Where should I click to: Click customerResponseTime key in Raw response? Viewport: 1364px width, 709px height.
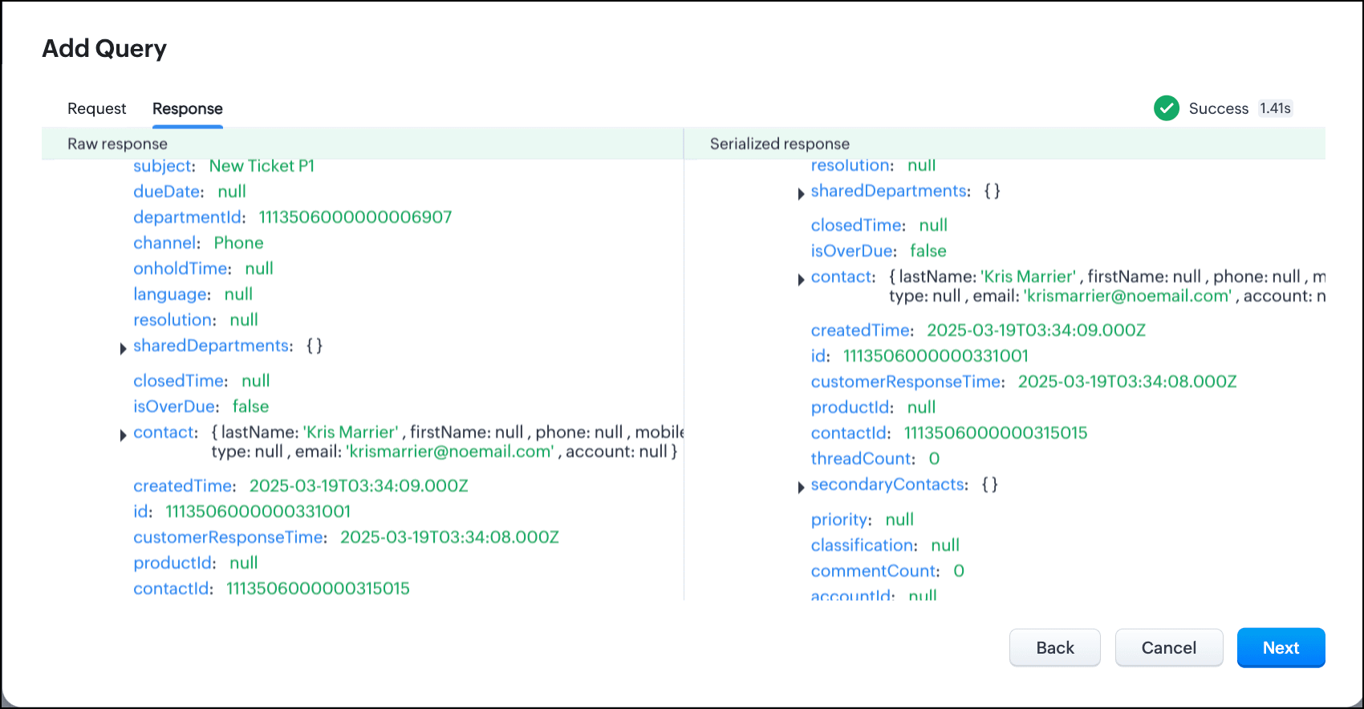click(230, 537)
